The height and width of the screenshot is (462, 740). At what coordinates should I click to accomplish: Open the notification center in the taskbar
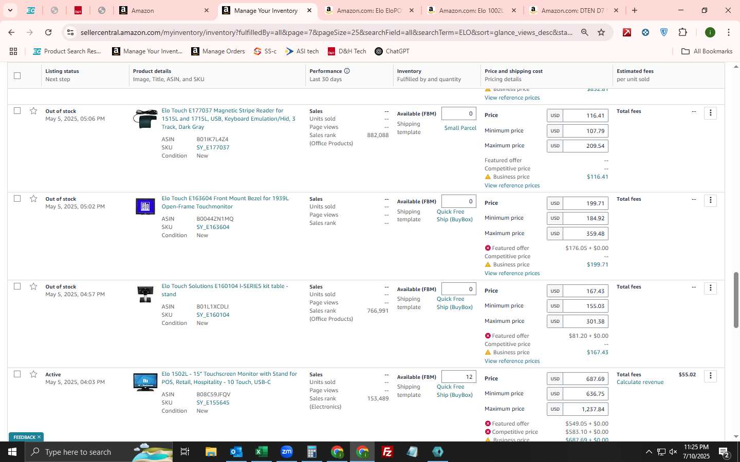pyautogui.click(x=725, y=452)
